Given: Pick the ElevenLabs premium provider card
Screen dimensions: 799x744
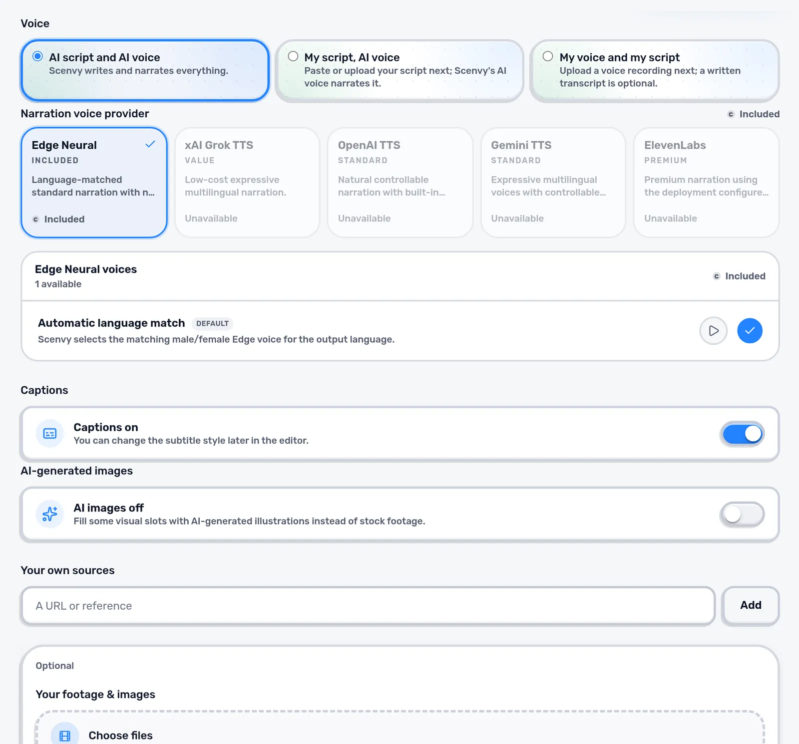Looking at the screenshot, I should click(x=706, y=183).
